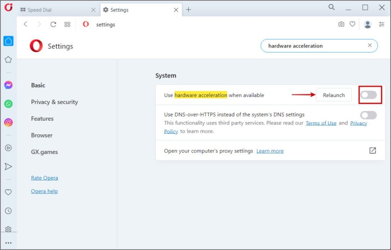Enable DNS-over-HTTPS toggle
The height and width of the screenshot is (250, 391).
(x=368, y=115)
